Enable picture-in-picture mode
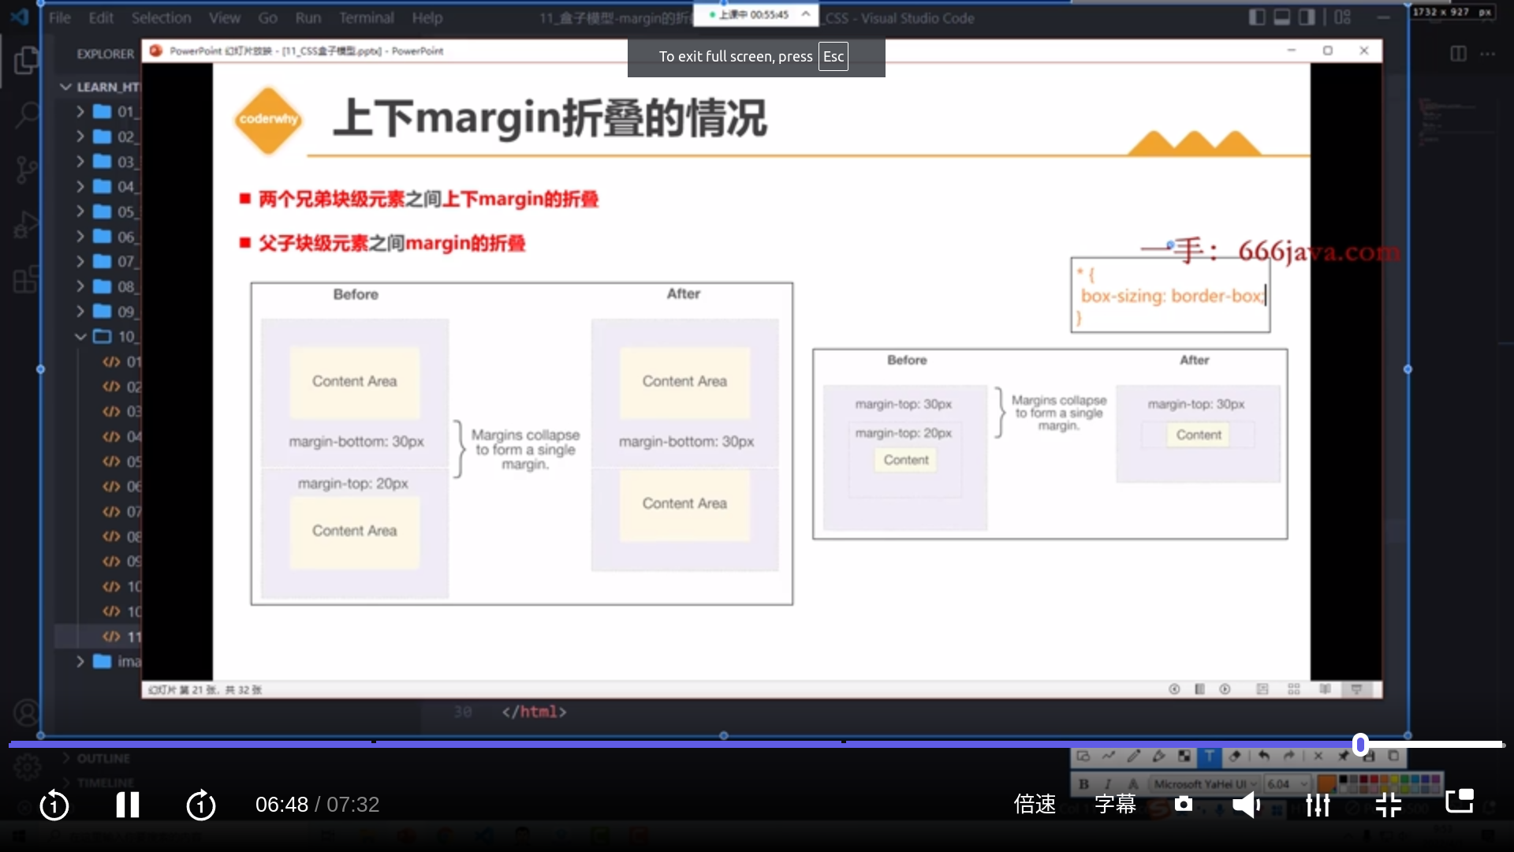This screenshot has width=1514, height=852. click(1460, 802)
